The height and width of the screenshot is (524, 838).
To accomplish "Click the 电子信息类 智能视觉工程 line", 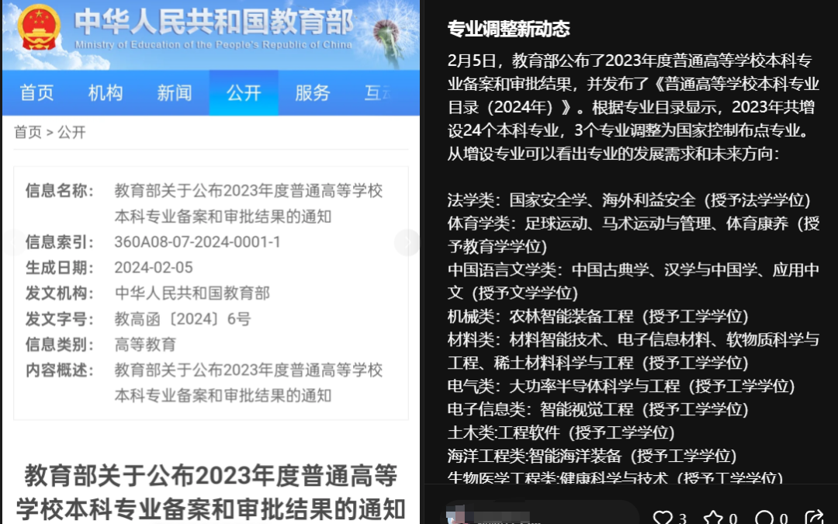I will coord(597,410).
